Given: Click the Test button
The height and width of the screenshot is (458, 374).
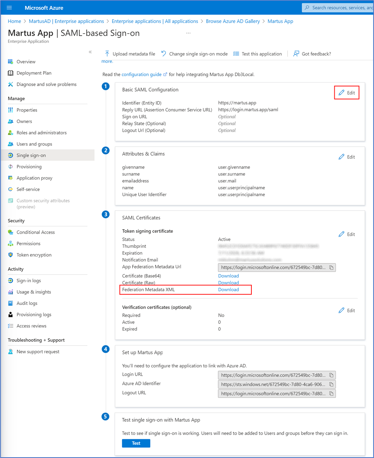Looking at the screenshot, I should pos(136,443).
